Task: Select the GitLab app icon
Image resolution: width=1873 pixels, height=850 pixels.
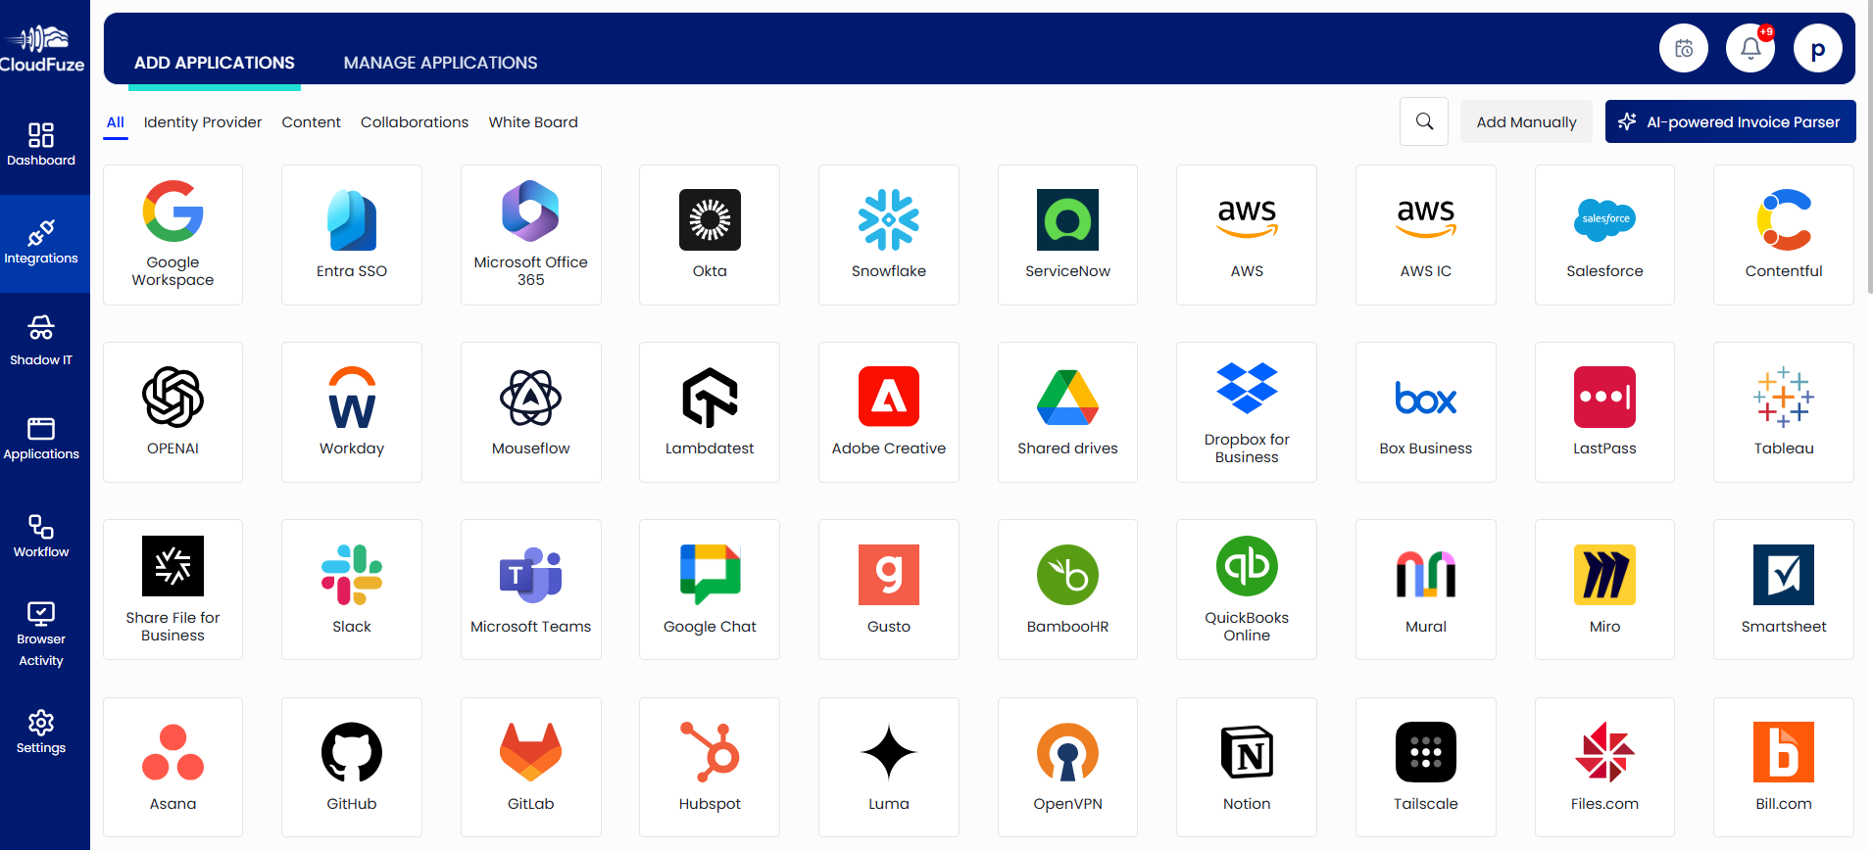Action: click(x=530, y=752)
